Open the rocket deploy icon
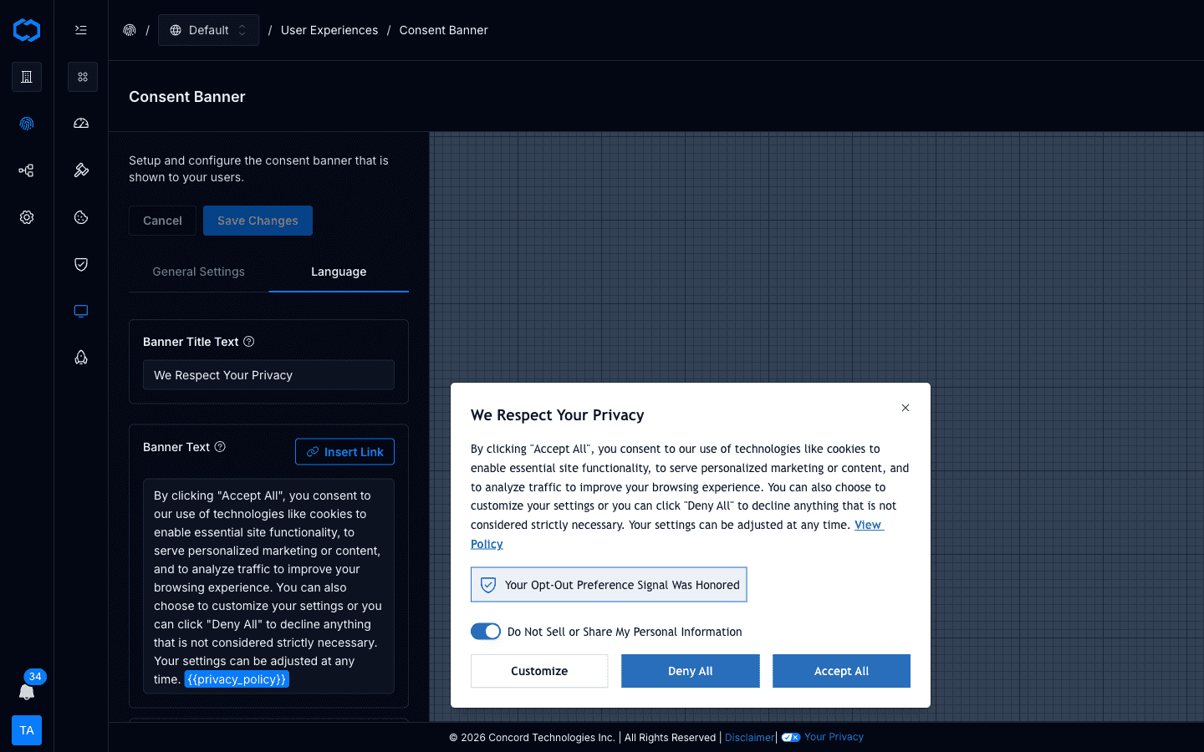1204x752 pixels. pos(81,358)
